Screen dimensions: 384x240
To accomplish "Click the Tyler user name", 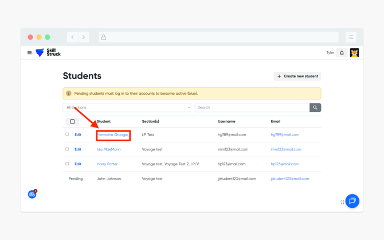I will click(330, 52).
